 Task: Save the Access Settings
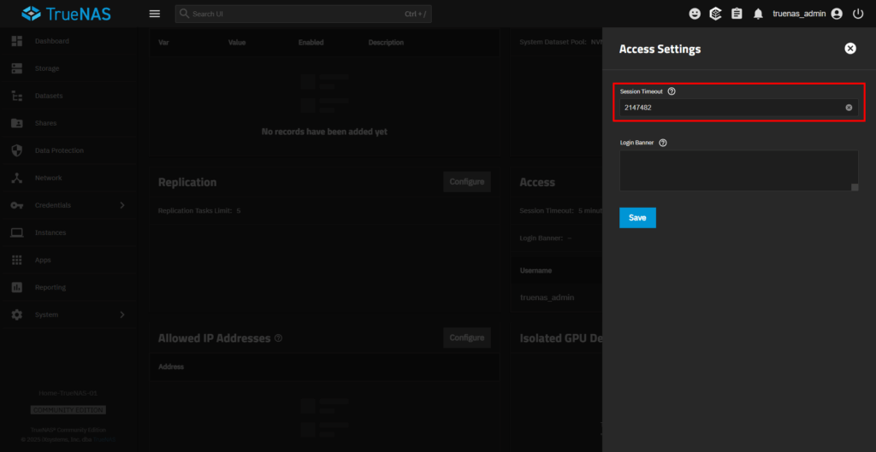(637, 218)
